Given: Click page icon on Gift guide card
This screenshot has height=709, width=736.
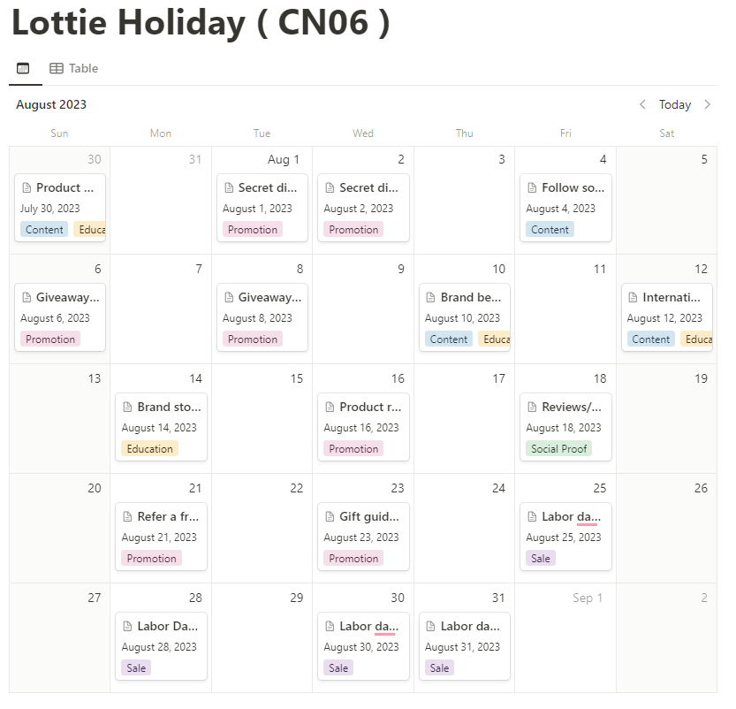Looking at the screenshot, I should 330,517.
